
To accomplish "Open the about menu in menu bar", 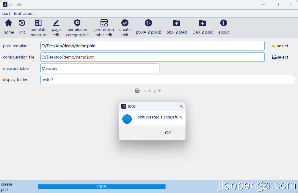I will pyautogui.click(x=29, y=13).
